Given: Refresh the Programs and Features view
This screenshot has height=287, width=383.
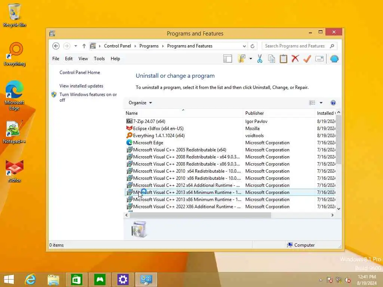Looking at the screenshot, I should coord(252,46).
